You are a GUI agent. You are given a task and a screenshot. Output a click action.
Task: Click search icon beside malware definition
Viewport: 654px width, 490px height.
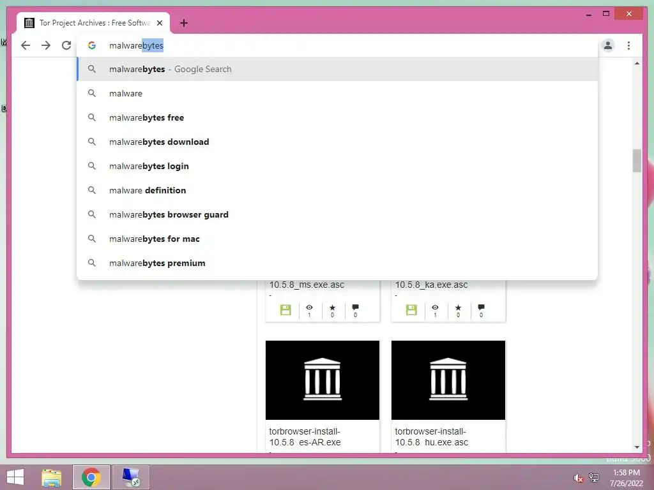click(92, 190)
